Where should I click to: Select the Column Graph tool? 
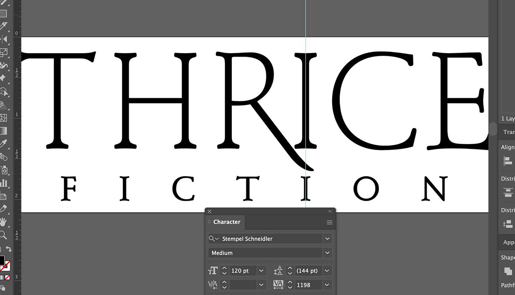coord(4,183)
